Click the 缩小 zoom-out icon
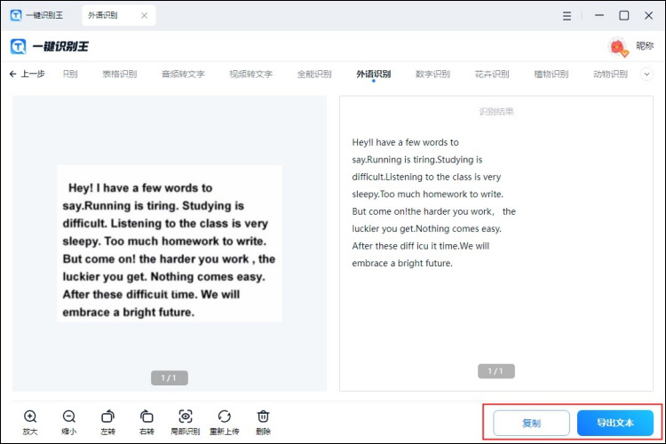 point(68,416)
